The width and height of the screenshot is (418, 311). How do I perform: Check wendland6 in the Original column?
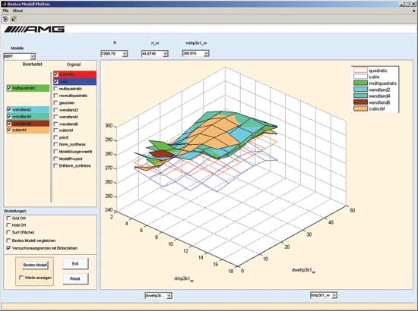(55, 124)
